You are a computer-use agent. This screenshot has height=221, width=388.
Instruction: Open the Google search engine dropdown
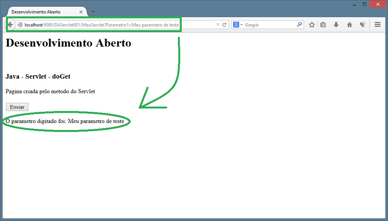coord(238,25)
